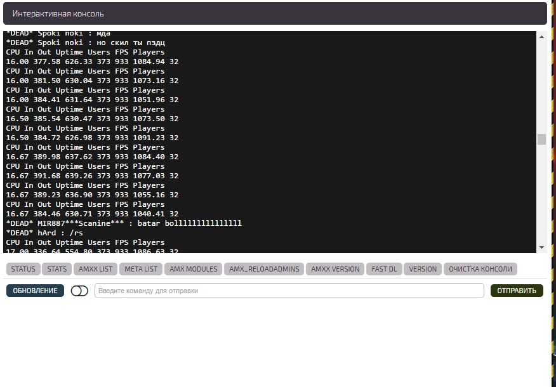The height and width of the screenshot is (387, 556).
Task: Select the line '16.00 377.58 626.33'
Action: pos(92,62)
